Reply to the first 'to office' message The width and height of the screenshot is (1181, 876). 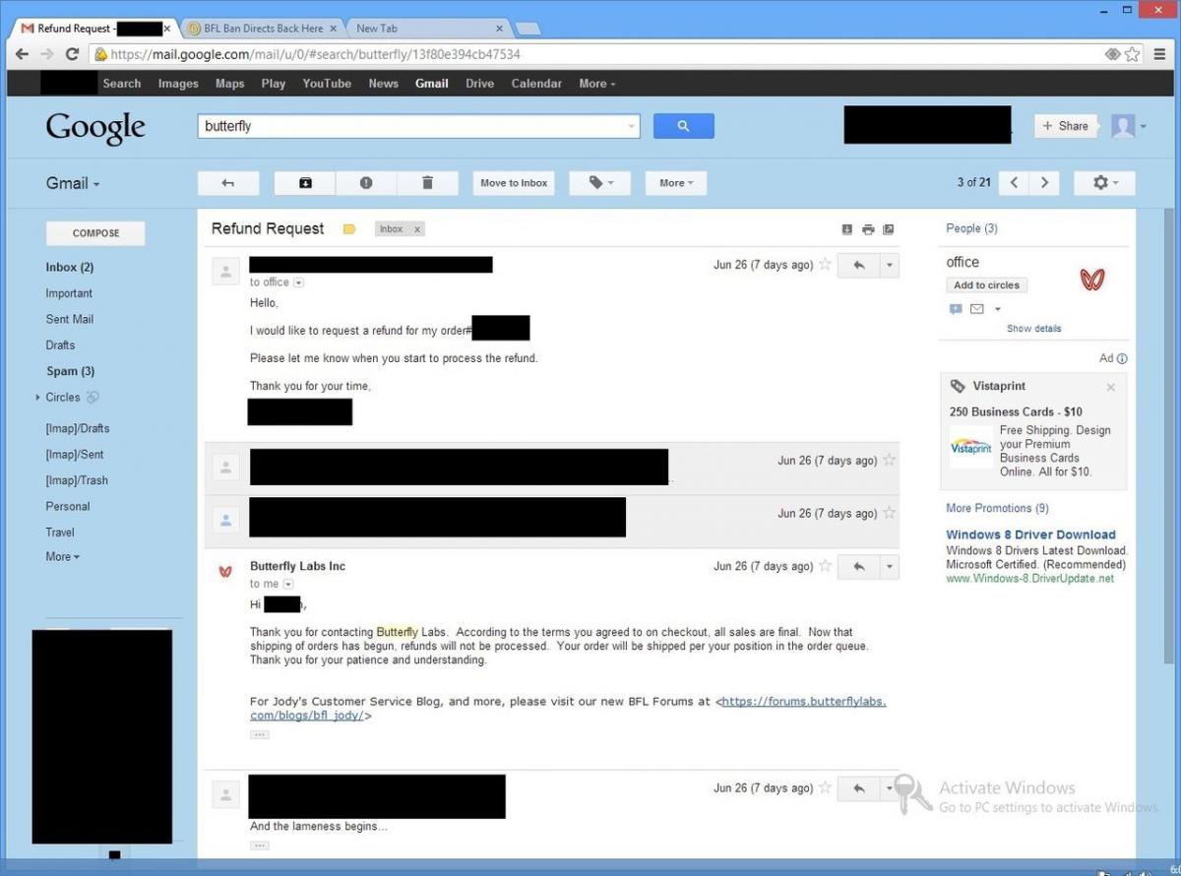point(858,265)
